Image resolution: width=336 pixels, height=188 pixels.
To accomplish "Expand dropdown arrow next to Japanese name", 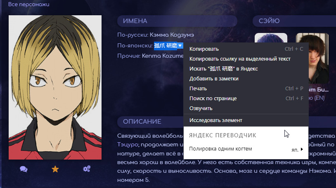I will point(180,46).
